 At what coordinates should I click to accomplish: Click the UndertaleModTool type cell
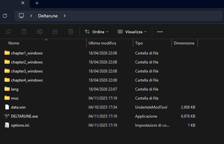tap(151, 107)
